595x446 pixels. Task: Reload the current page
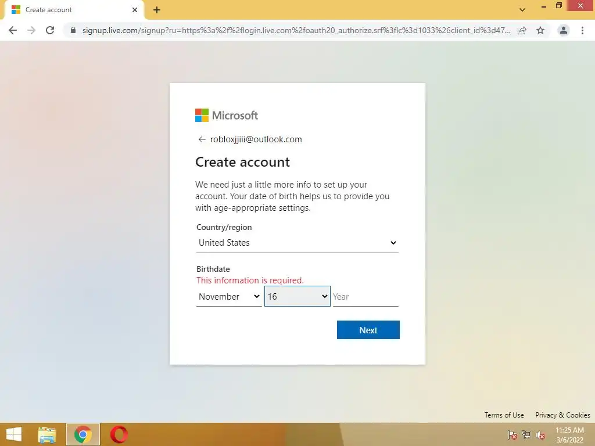(x=50, y=30)
